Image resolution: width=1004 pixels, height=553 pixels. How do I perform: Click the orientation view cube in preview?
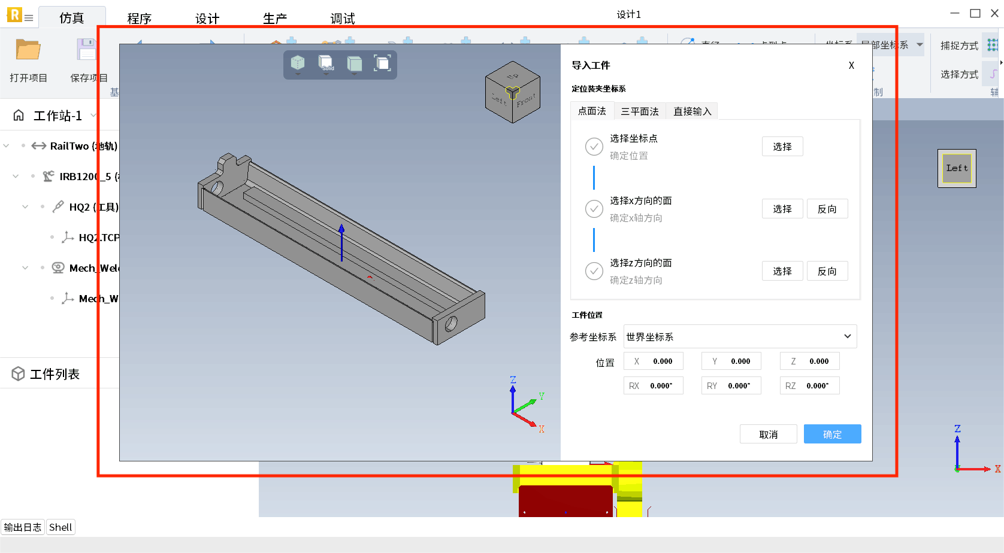click(x=513, y=92)
